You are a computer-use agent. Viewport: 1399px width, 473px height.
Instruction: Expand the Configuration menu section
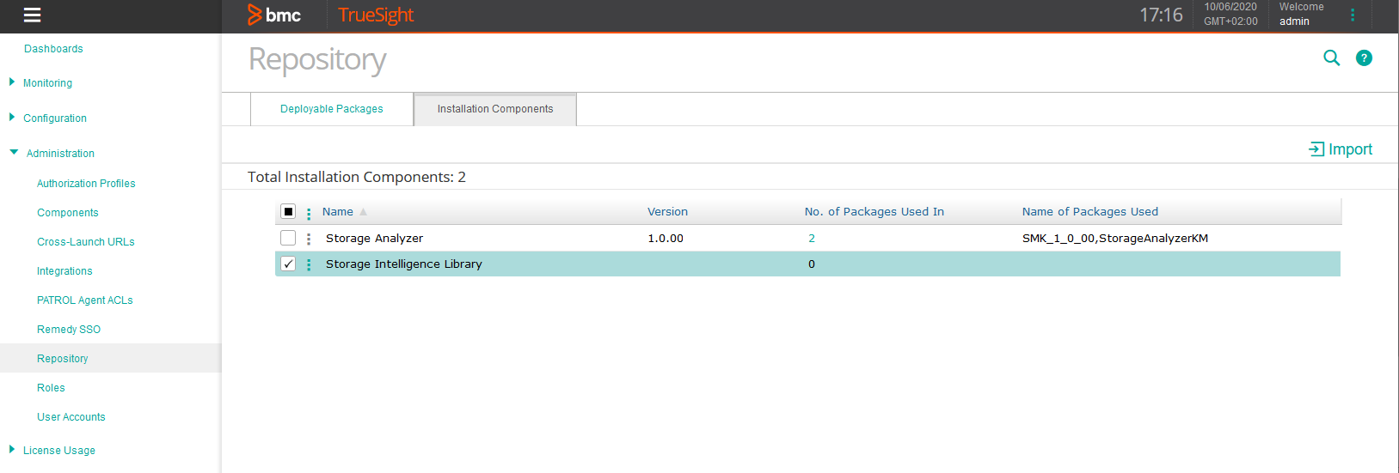[x=54, y=118]
